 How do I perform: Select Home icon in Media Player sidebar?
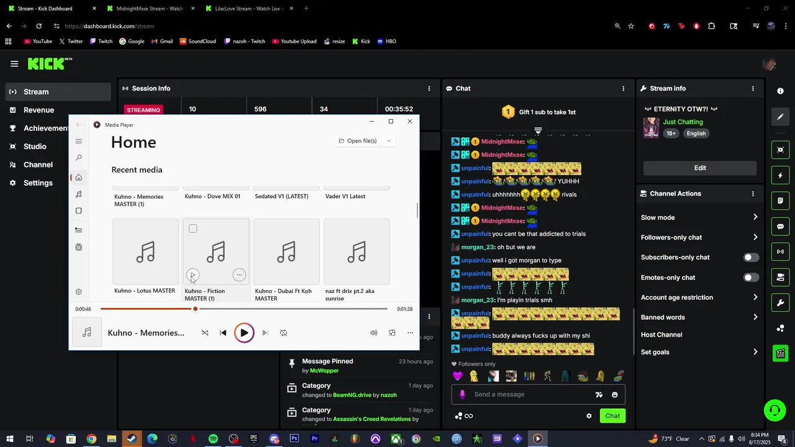coord(79,178)
